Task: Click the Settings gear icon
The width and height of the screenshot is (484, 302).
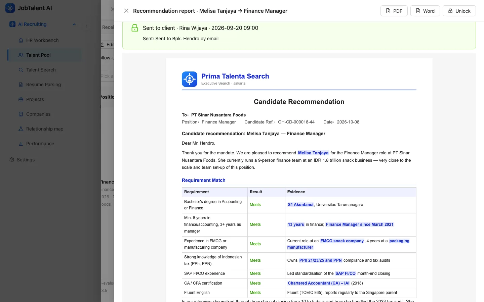Action: tap(12, 160)
